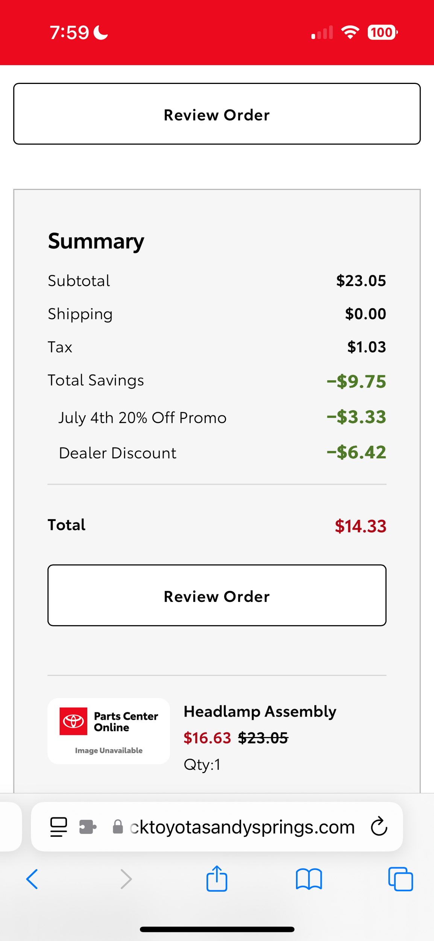Tap the 7:59 clock in status bar
The image size is (434, 941).
pyautogui.click(x=70, y=32)
